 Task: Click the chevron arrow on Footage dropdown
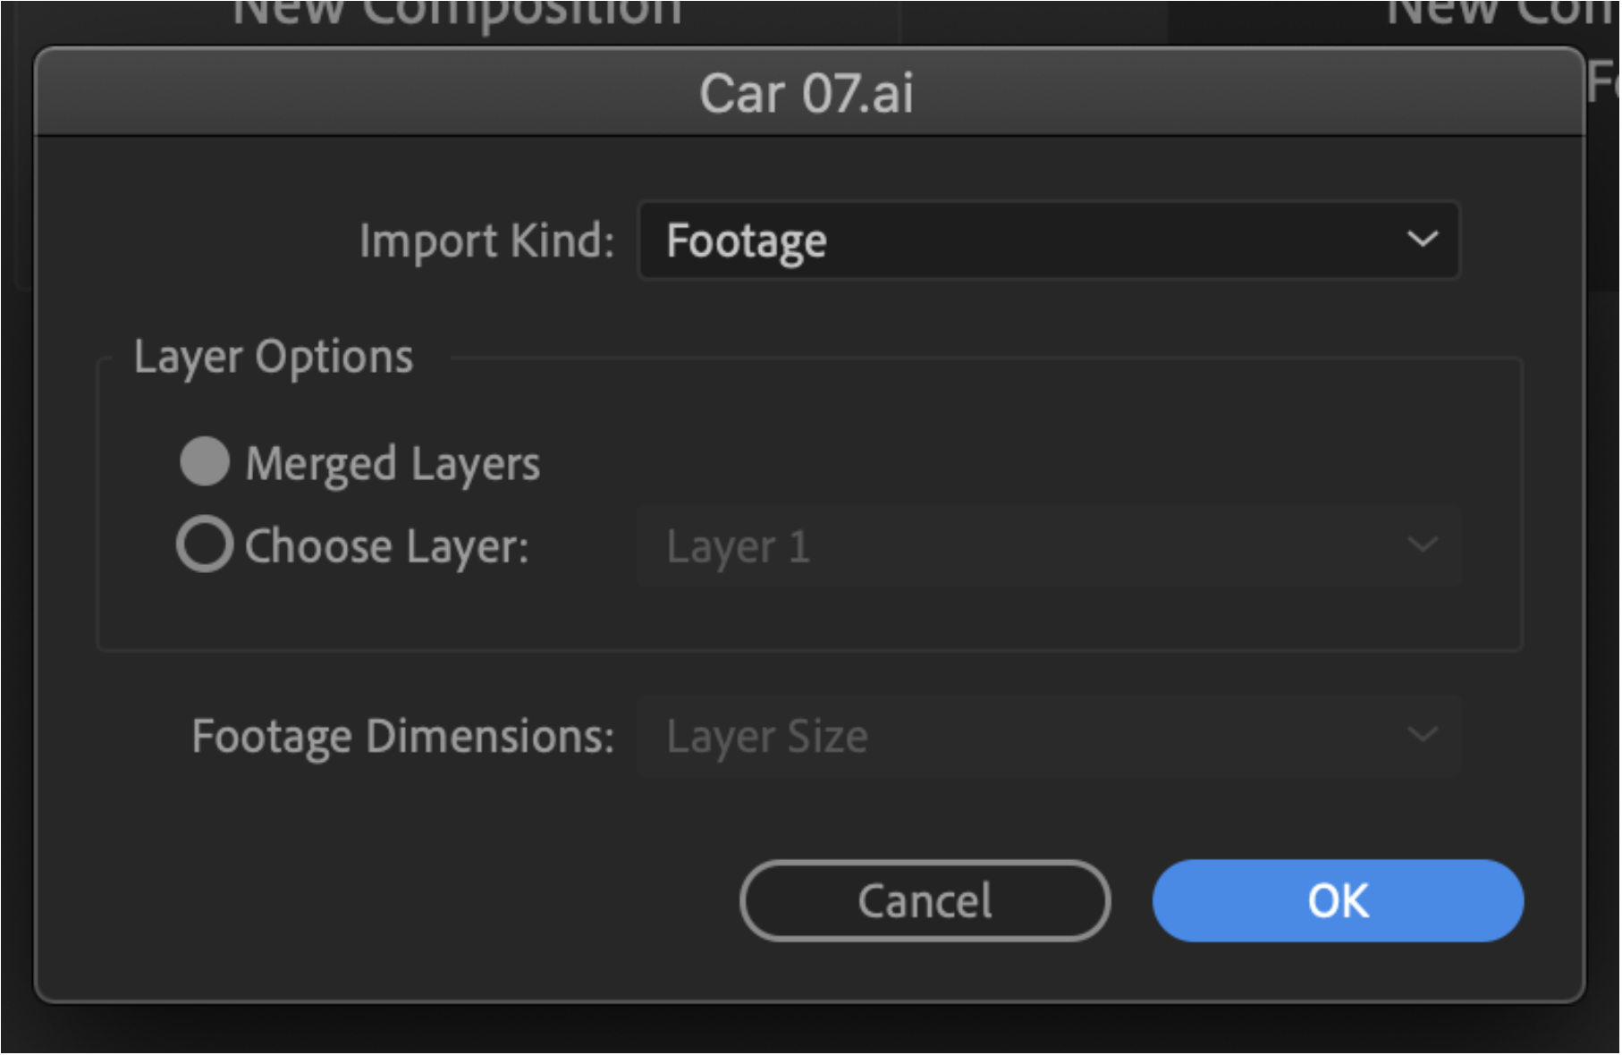pos(1422,240)
